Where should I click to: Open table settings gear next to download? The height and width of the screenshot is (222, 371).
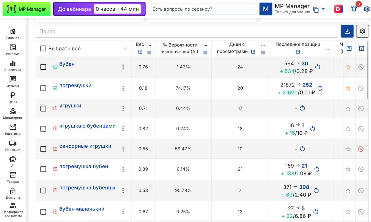[362, 31]
